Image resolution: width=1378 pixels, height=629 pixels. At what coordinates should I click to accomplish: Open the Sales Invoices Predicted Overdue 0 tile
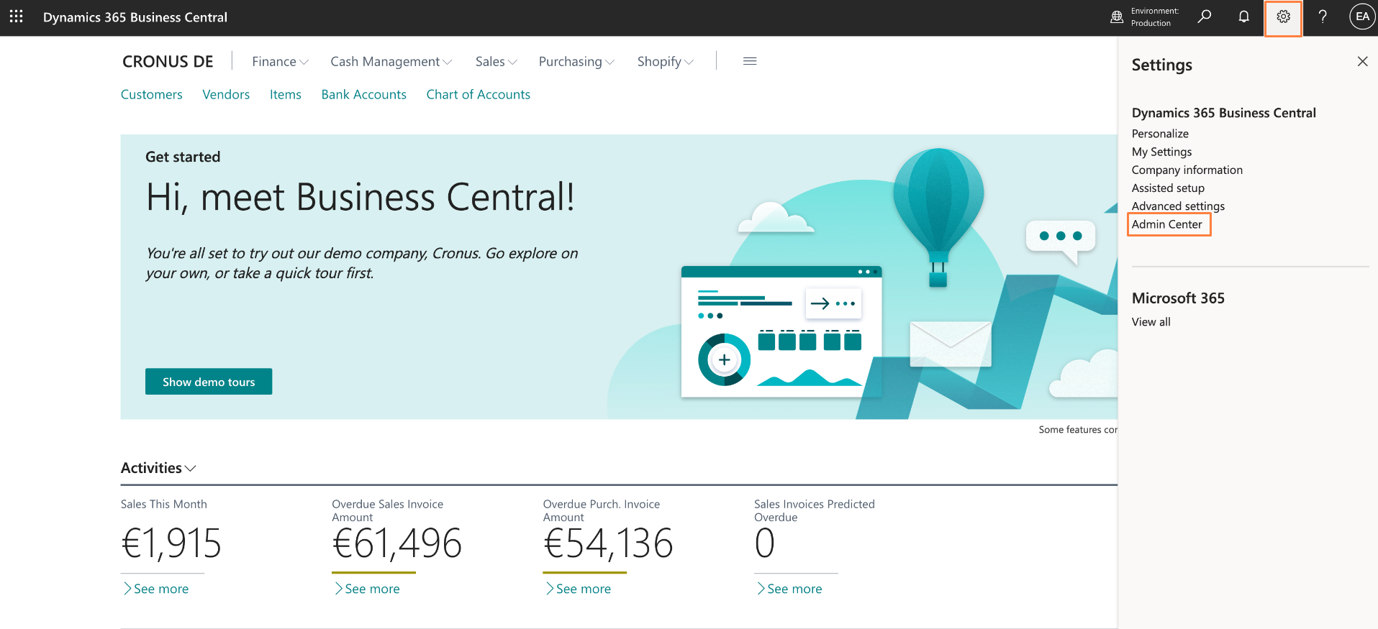point(765,543)
